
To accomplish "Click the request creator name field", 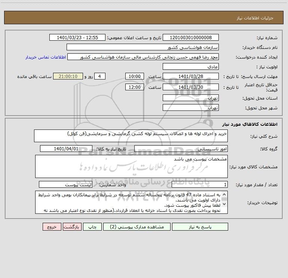I will tap(143, 57).
